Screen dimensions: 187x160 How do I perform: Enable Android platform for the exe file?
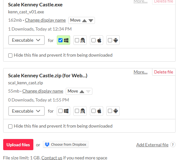pyautogui.click(x=110, y=40)
